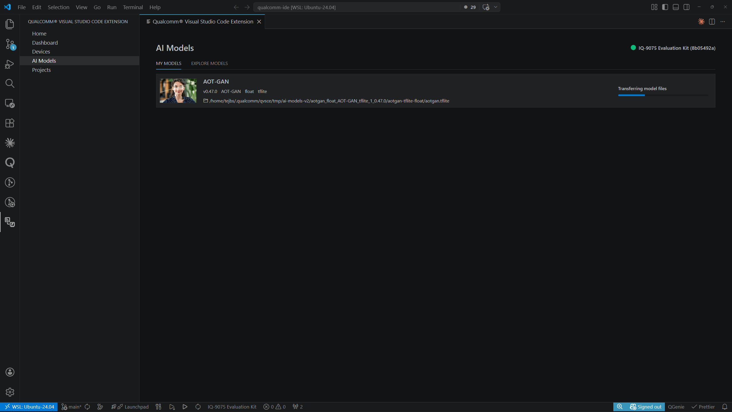Open the chat icon in the title bar
732x412 pixels.
[x=486, y=7]
